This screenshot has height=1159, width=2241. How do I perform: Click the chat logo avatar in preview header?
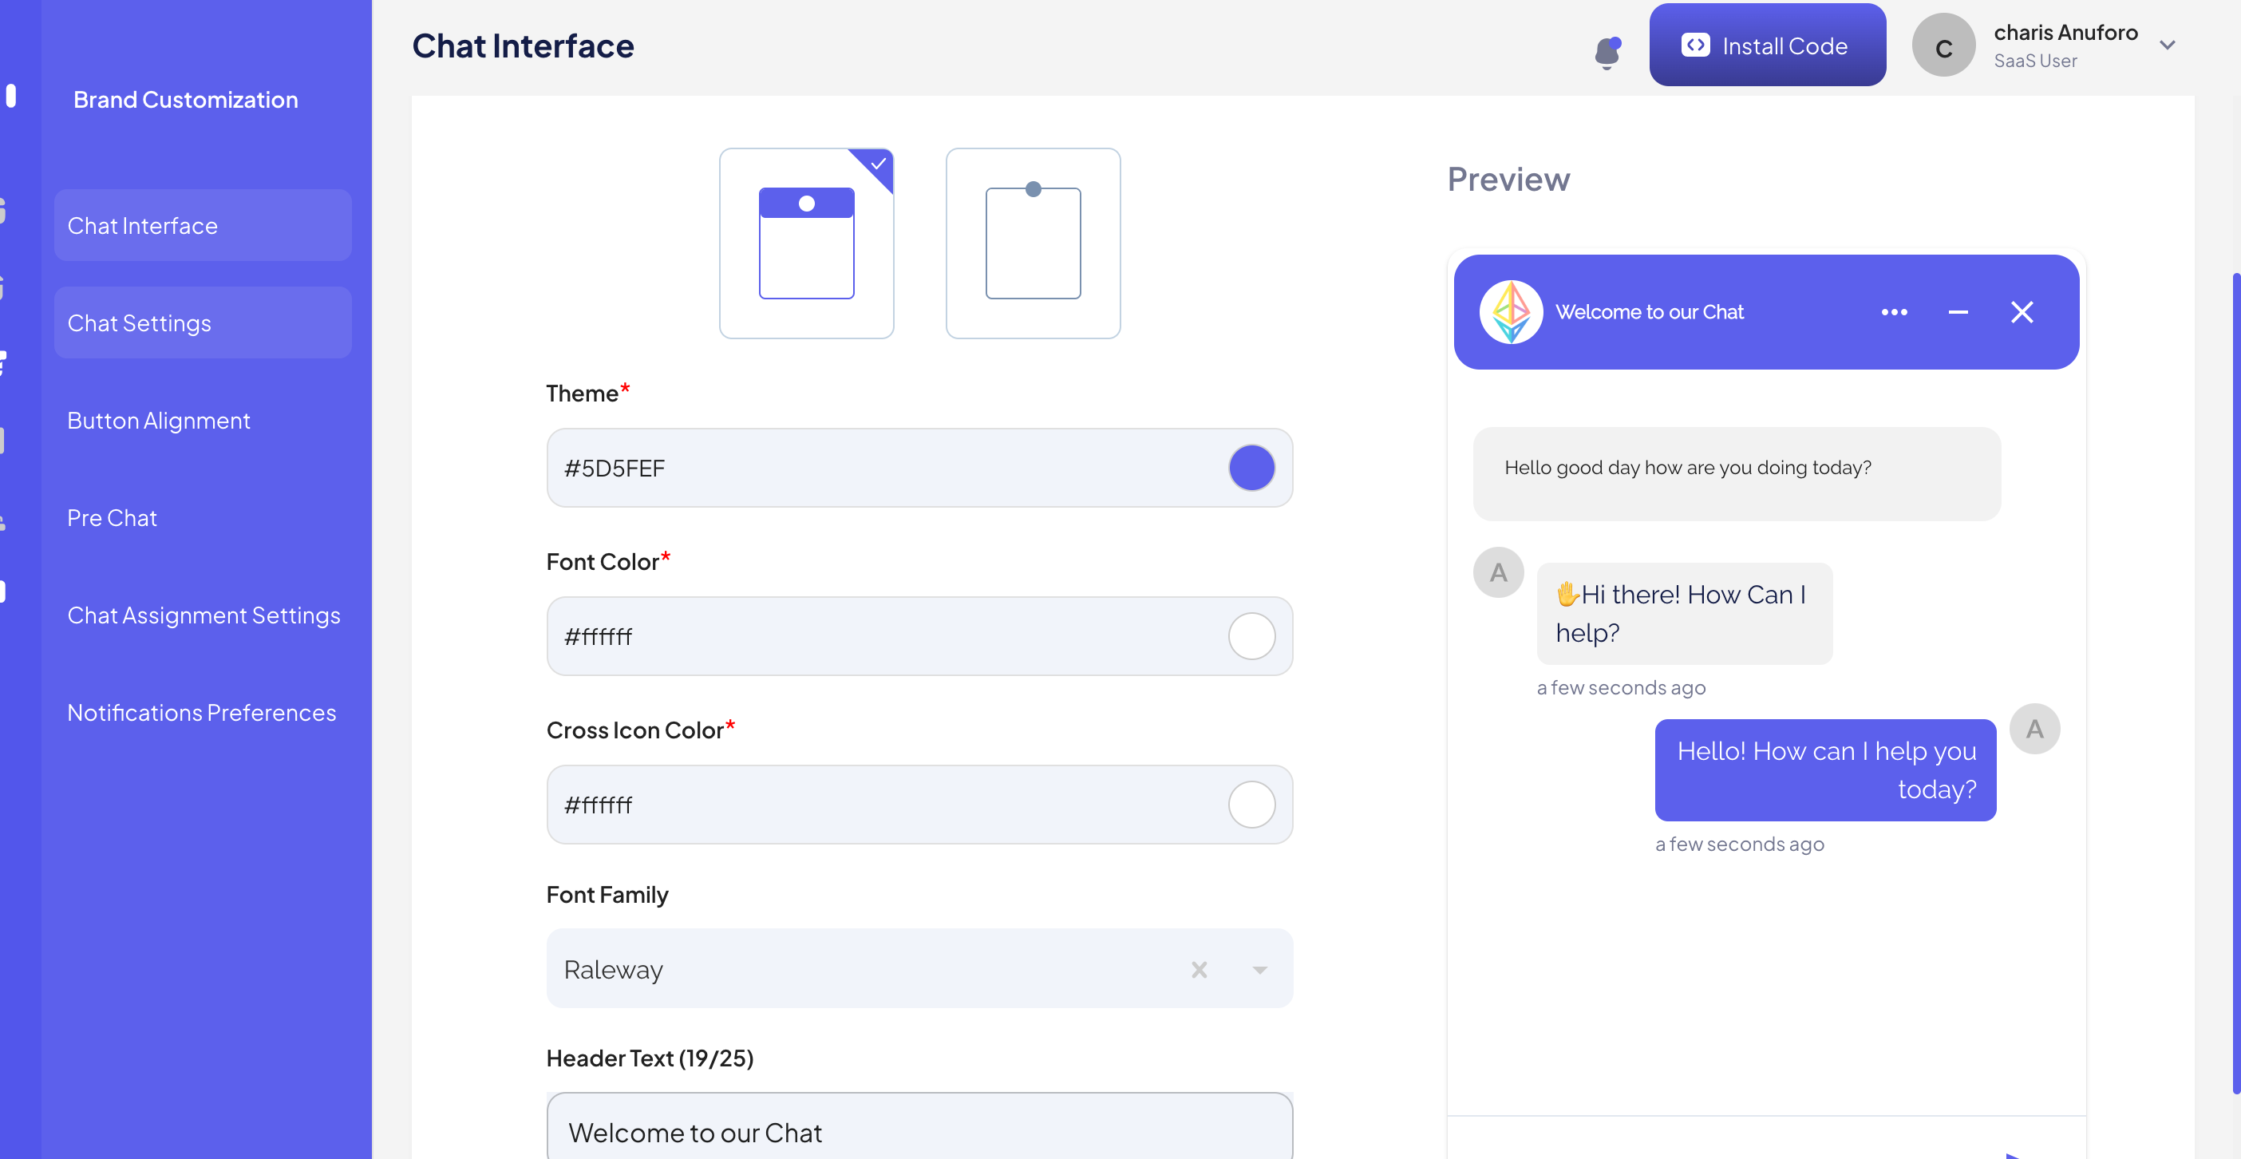click(1511, 312)
